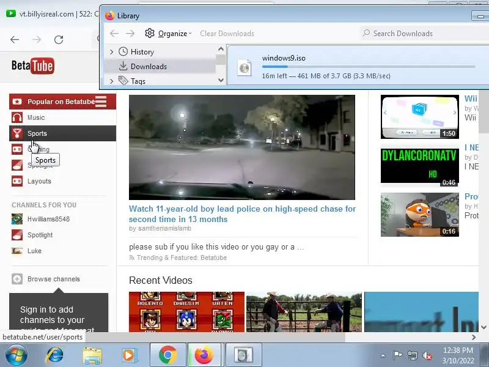The width and height of the screenshot is (489, 367).
Task: Click the Sports trophy icon
Action: [x=17, y=133]
